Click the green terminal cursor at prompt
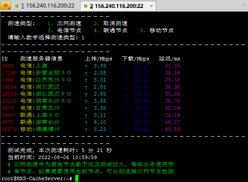248x182 pixels. point(77,178)
